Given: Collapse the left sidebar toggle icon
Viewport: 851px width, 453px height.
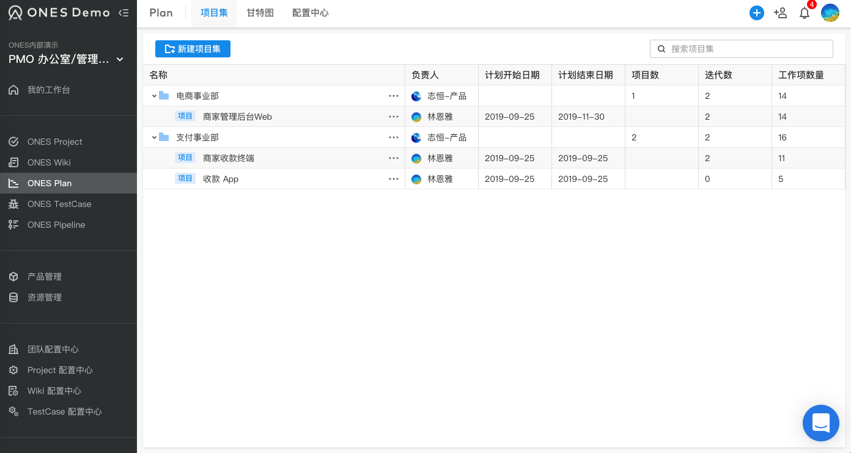Looking at the screenshot, I should click(x=123, y=13).
